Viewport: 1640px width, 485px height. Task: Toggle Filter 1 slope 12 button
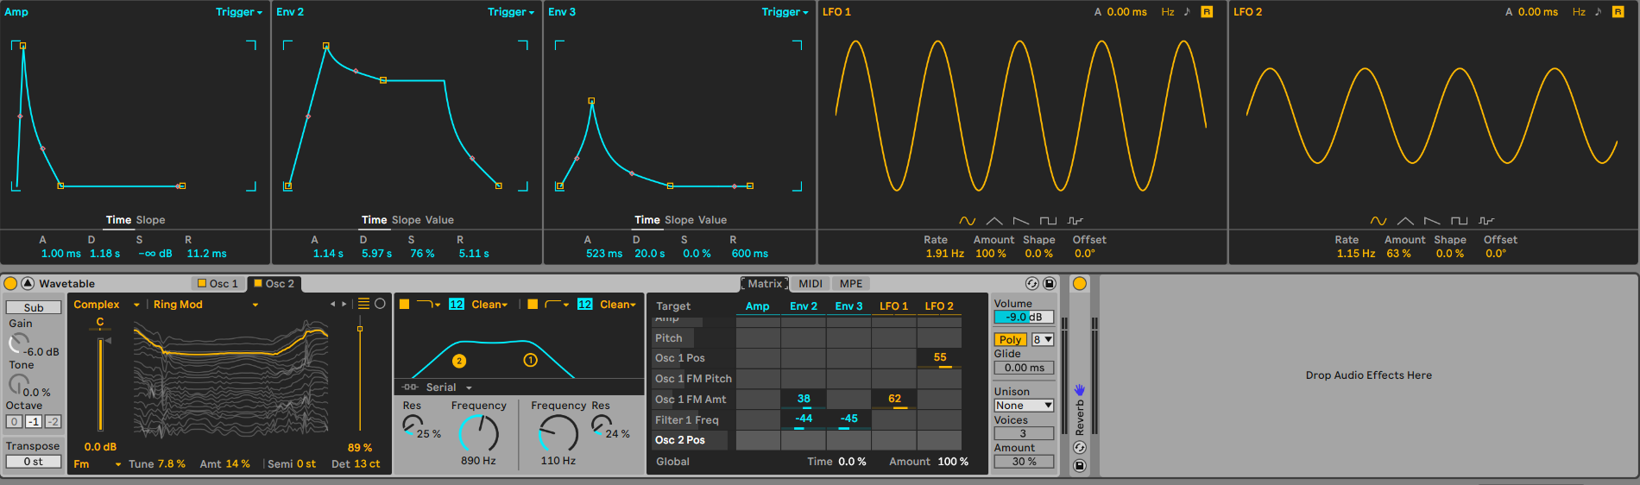[457, 304]
